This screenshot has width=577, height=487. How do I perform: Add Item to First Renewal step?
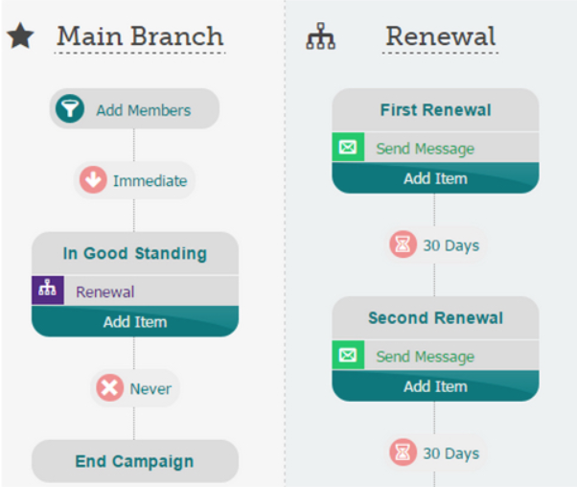[435, 177]
